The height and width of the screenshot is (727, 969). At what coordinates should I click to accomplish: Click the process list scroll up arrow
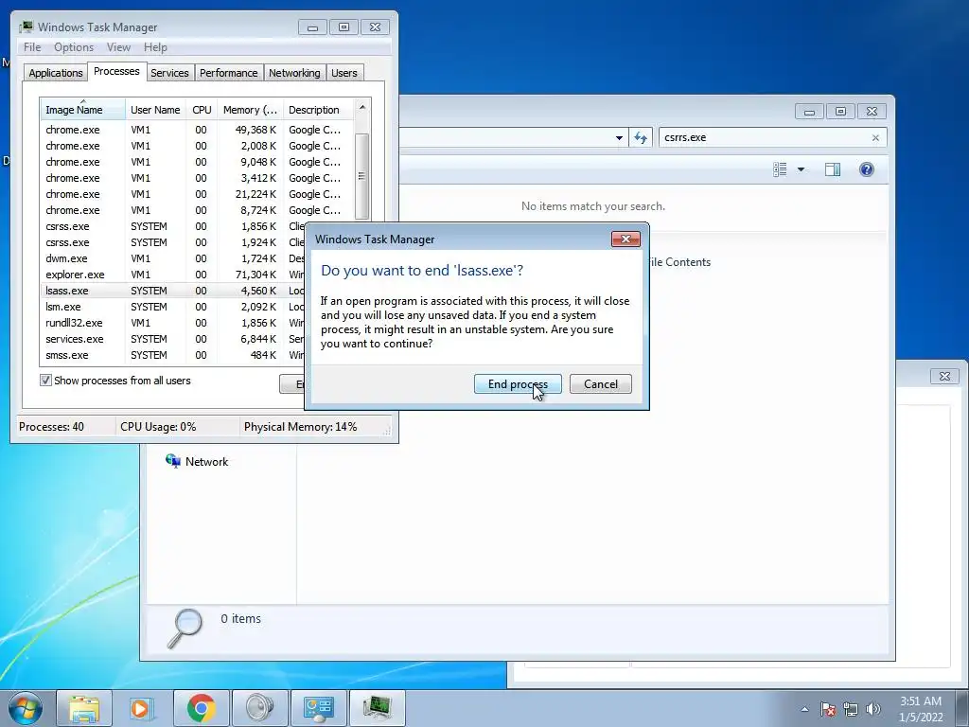point(362,108)
